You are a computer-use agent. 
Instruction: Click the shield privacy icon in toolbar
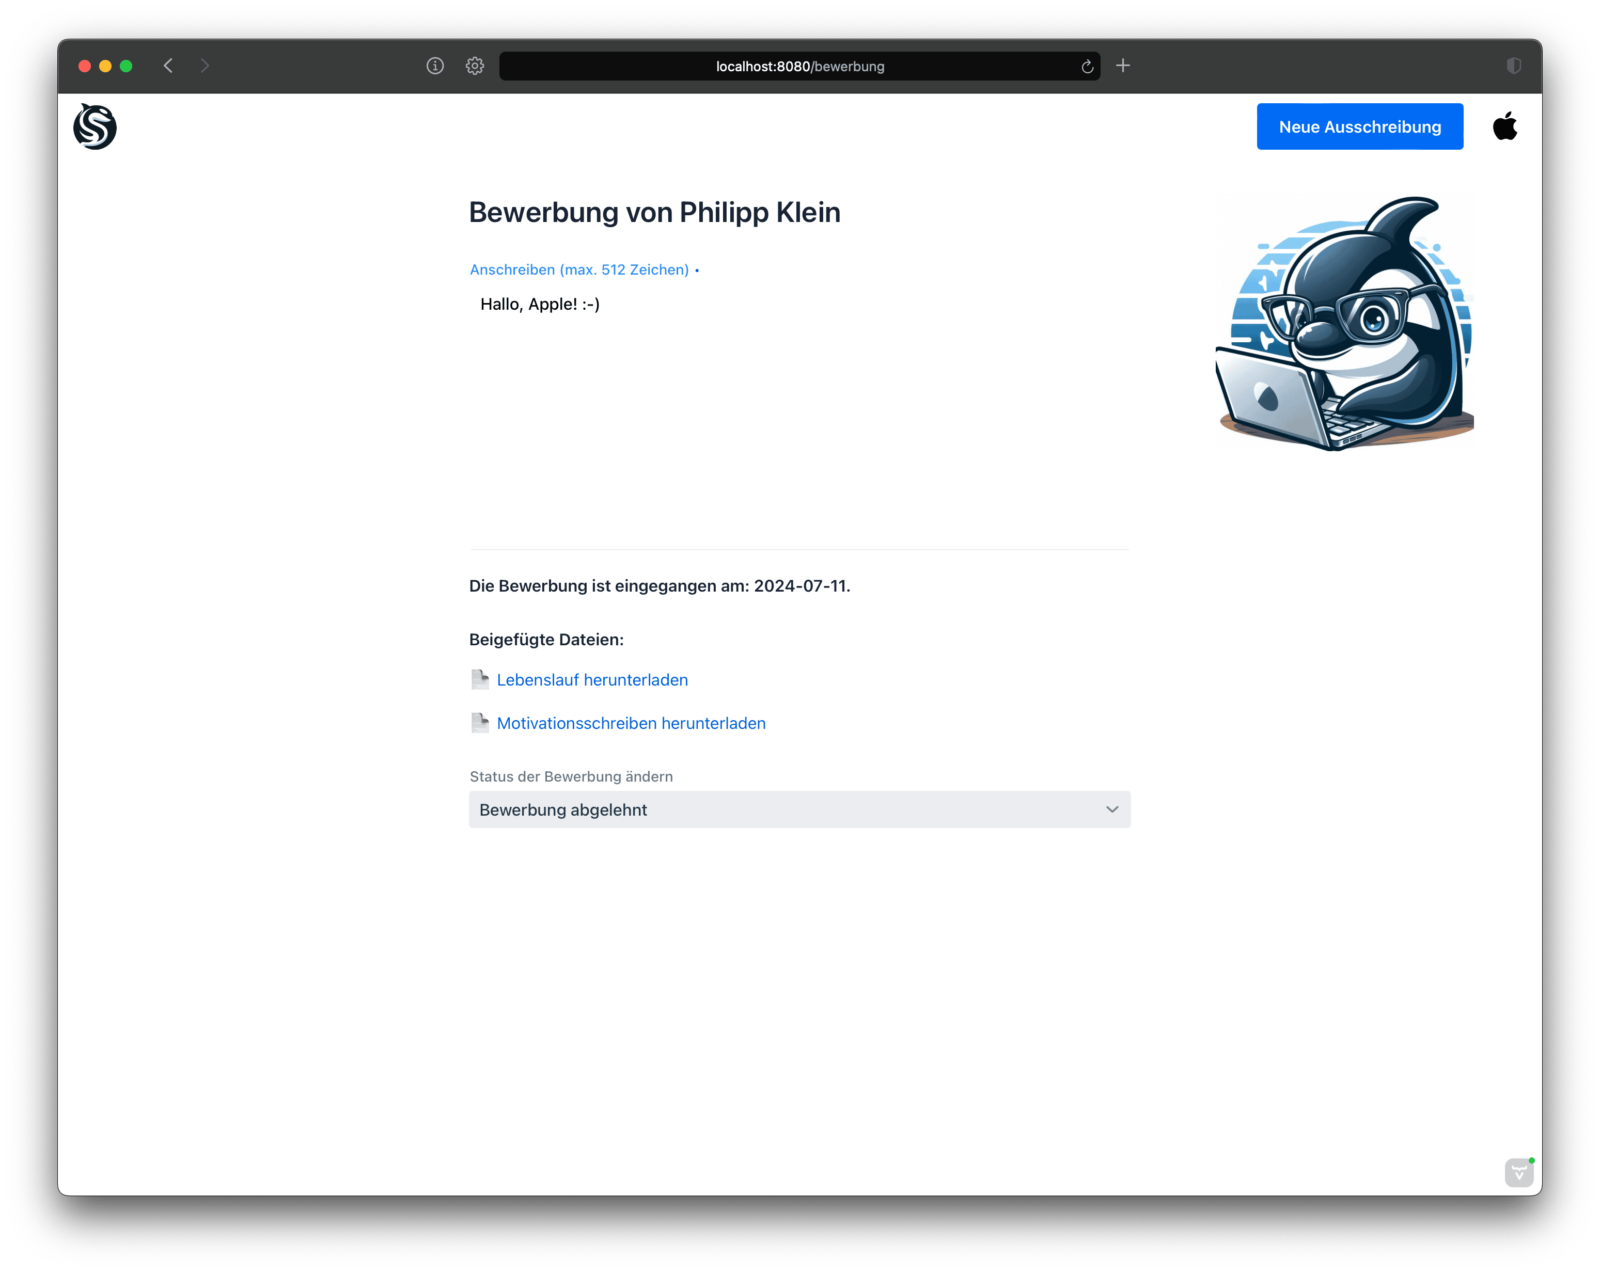pyautogui.click(x=1514, y=66)
